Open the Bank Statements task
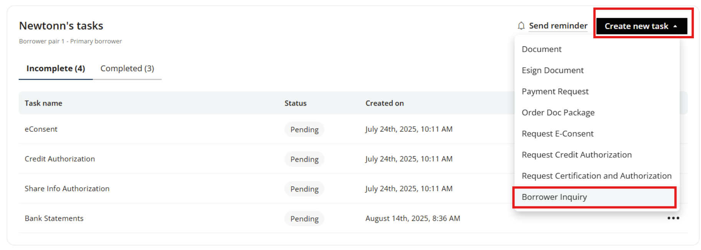 [54, 219]
